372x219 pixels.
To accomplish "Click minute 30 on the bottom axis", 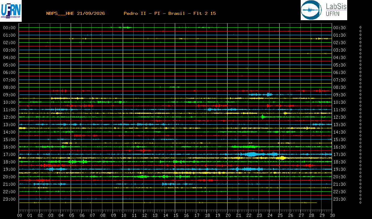I will click(332, 215).
